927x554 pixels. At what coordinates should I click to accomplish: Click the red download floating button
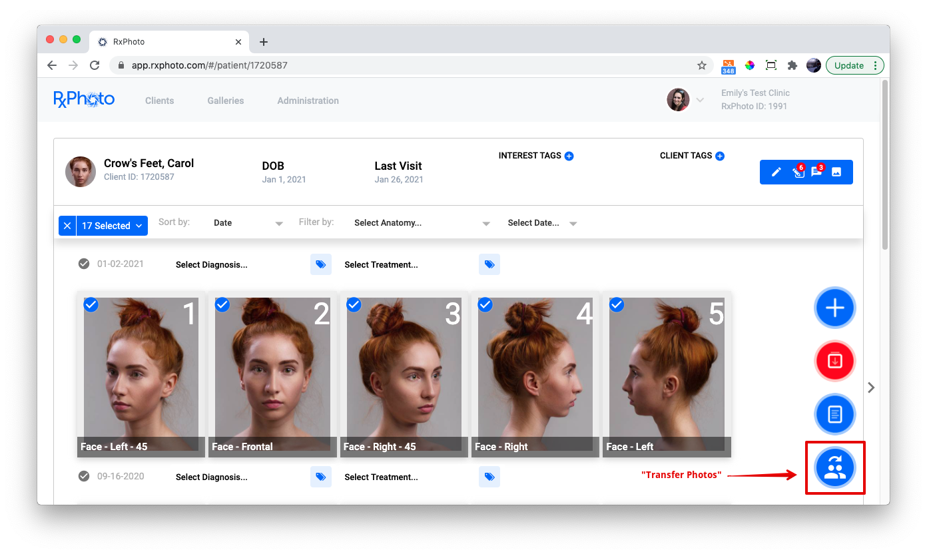click(x=834, y=361)
